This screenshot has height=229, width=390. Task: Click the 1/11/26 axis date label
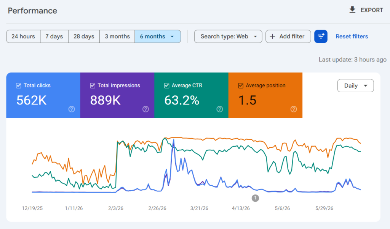coord(74,208)
